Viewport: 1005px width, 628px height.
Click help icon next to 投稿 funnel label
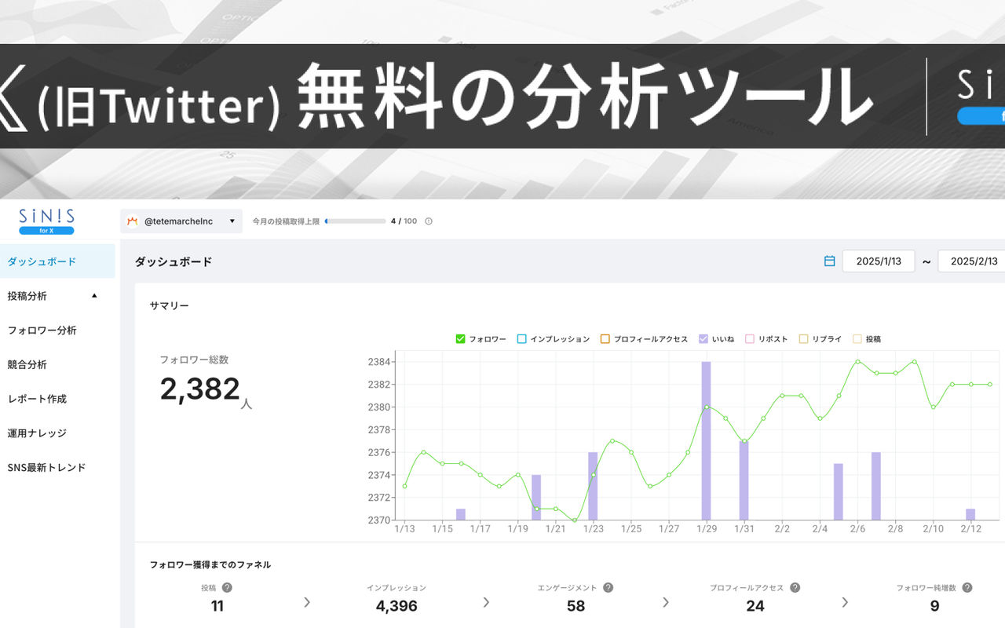(x=227, y=587)
